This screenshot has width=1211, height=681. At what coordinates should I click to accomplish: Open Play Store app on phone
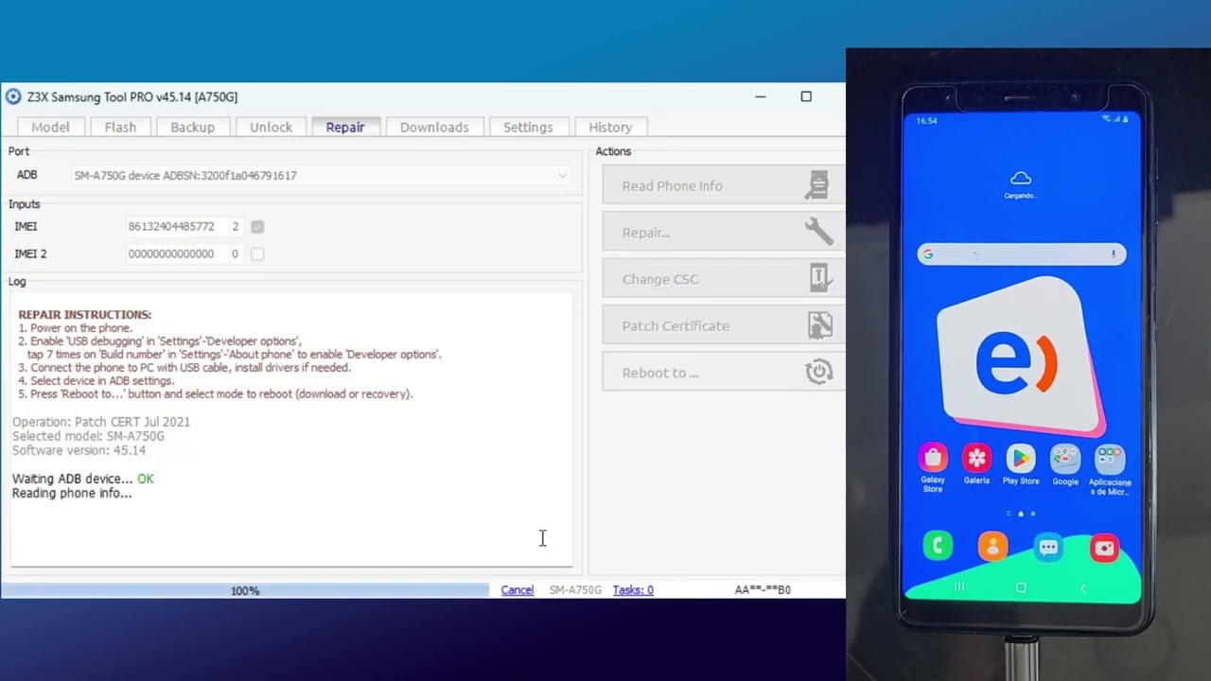click(x=1021, y=459)
